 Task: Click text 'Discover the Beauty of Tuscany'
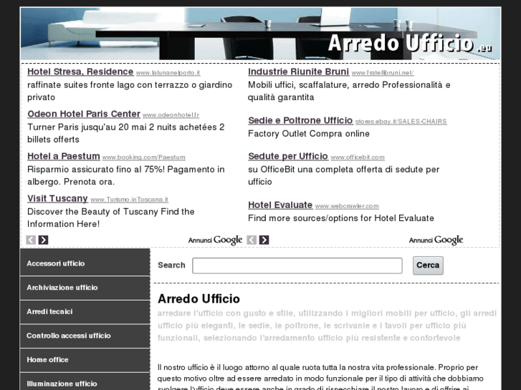click(92, 211)
